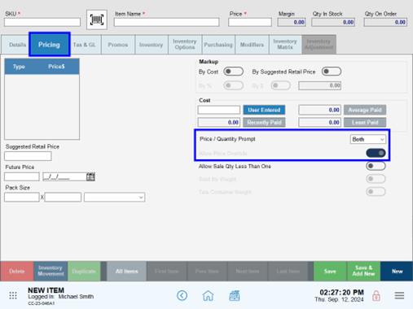Click the Average Paid cost button
This screenshot has width=413, height=309.
[365, 110]
